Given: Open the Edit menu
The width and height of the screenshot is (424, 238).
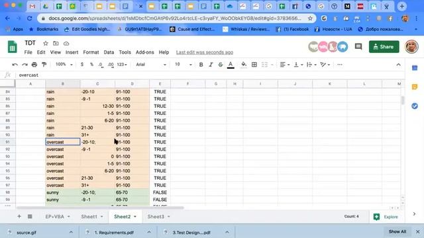Looking at the screenshot, I should (41, 52).
